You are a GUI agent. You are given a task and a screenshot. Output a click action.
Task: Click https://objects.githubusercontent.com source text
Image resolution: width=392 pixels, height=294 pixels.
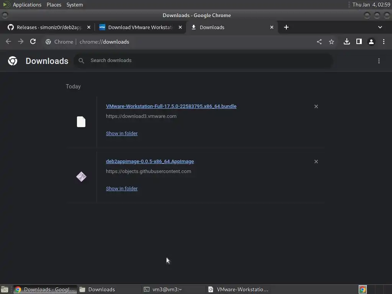[149, 171]
